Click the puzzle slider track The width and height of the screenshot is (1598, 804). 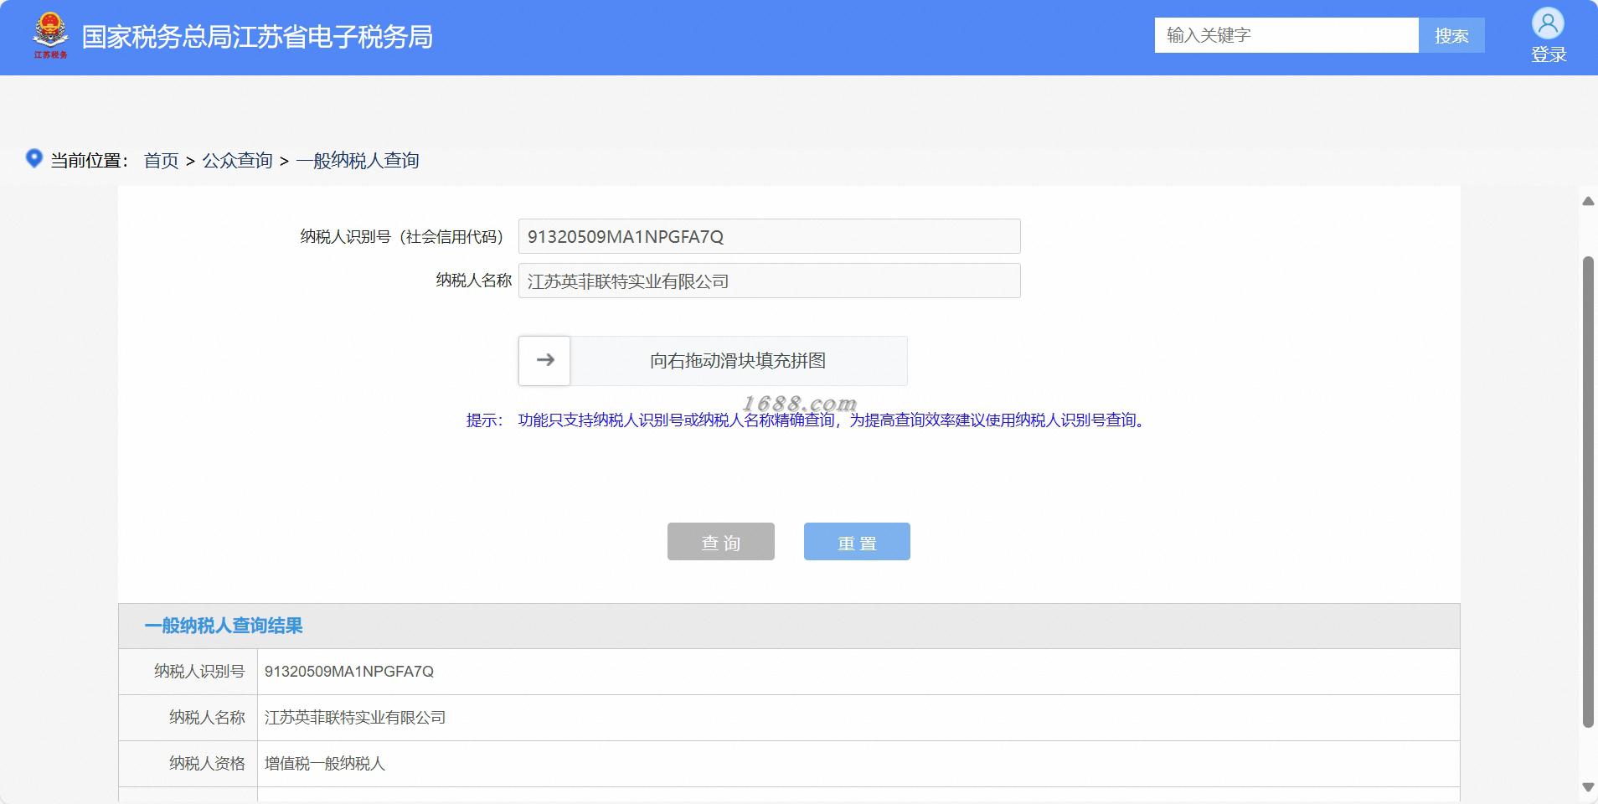pyautogui.click(x=713, y=361)
